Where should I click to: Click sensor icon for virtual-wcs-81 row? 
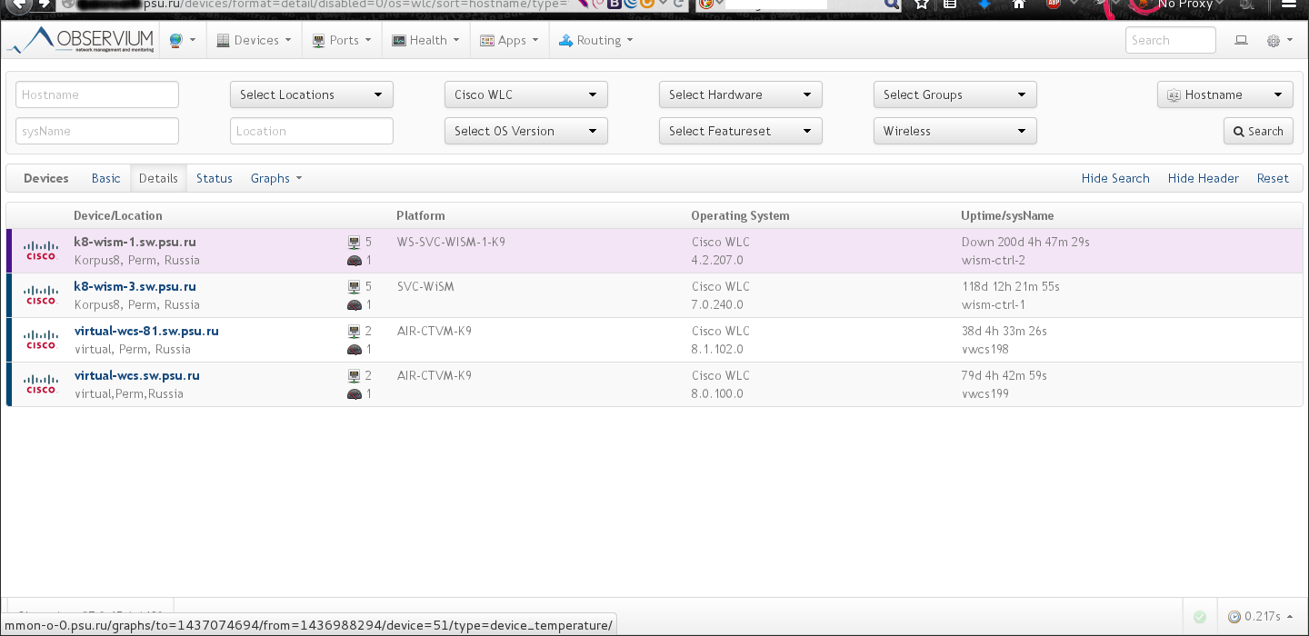click(354, 350)
